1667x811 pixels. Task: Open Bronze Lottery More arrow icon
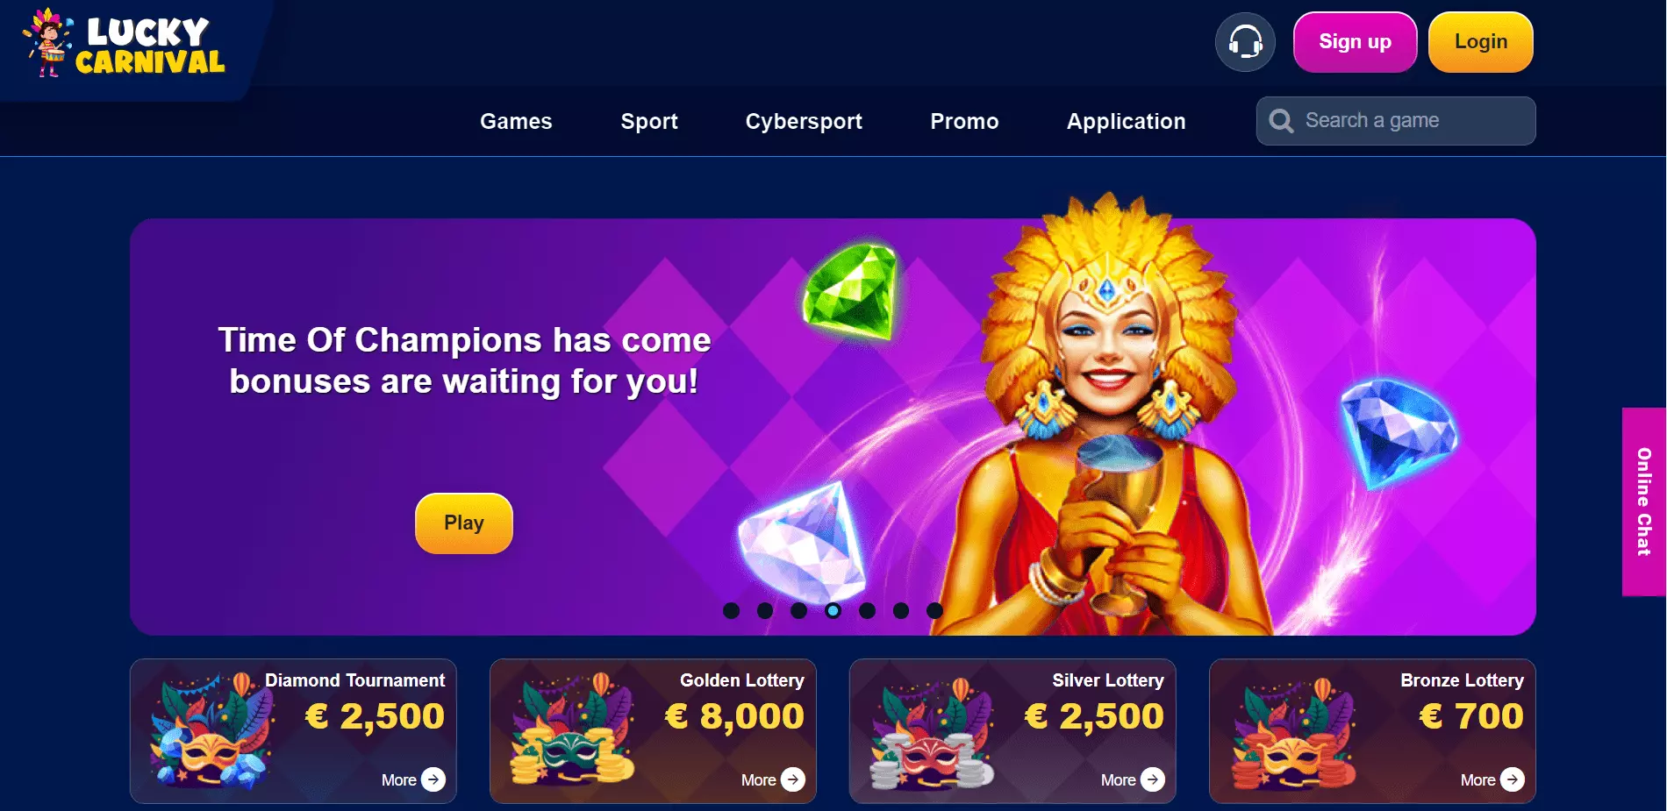click(1513, 779)
